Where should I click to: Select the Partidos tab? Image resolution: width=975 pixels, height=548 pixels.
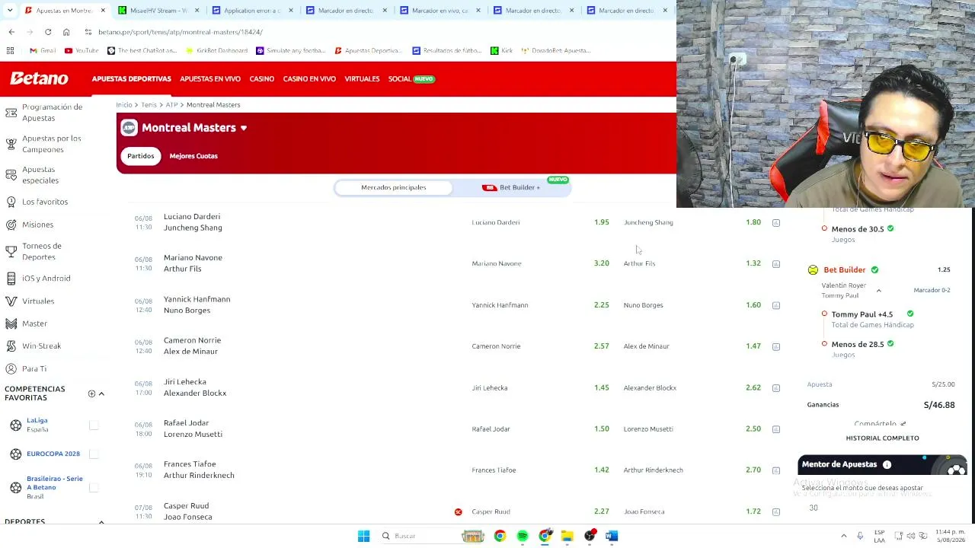pos(141,156)
